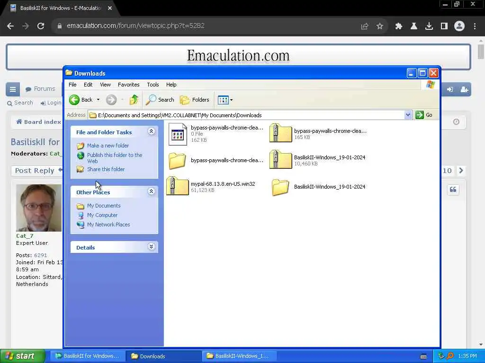Toggle the Folders pane button

click(195, 100)
